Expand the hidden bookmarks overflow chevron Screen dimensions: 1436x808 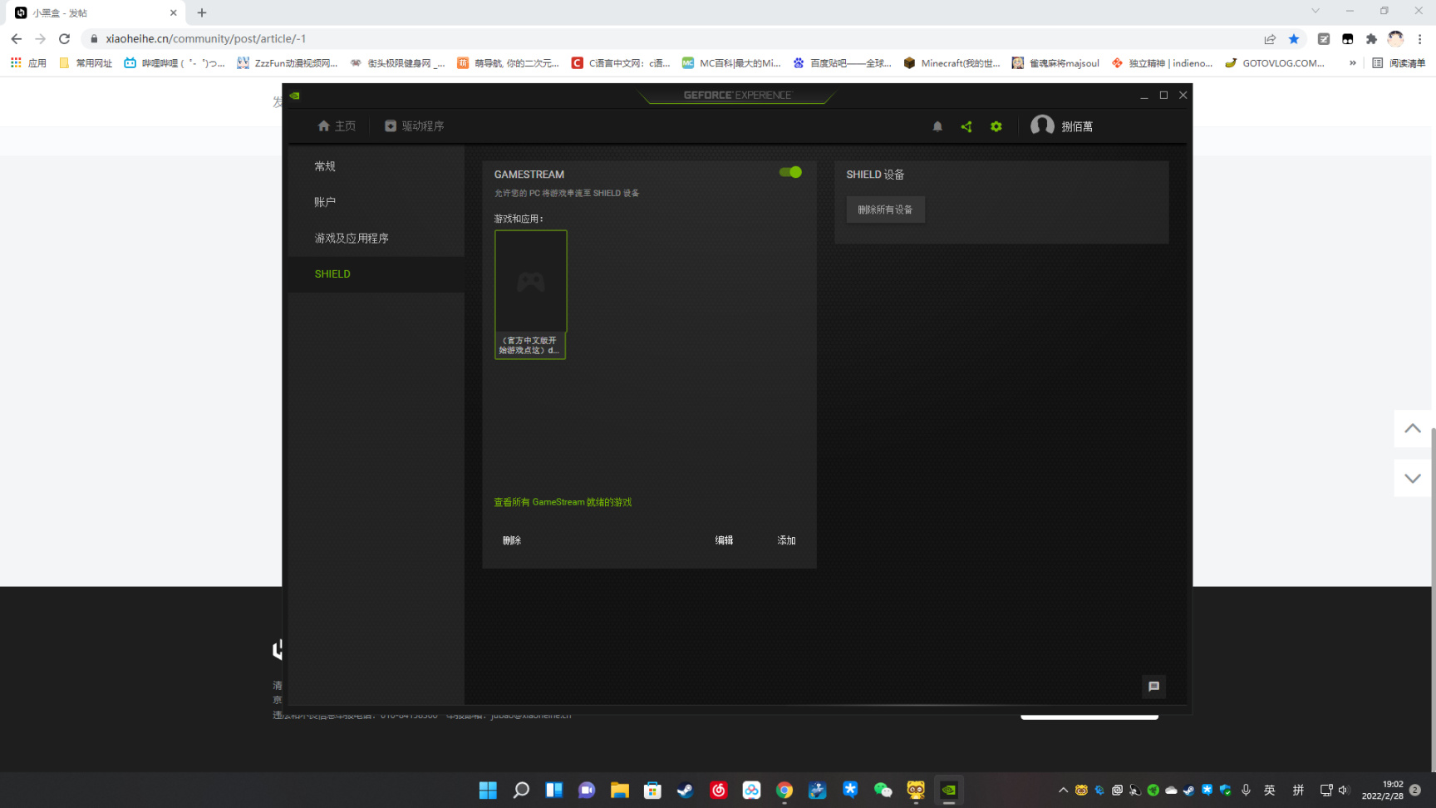click(x=1353, y=63)
